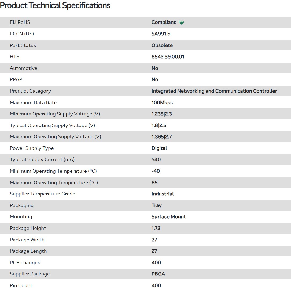Image resolution: width=291 pixels, height=290 pixels.
Task: Click the Maximum Data Rate value 100Mbps
Action: pos(162,103)
